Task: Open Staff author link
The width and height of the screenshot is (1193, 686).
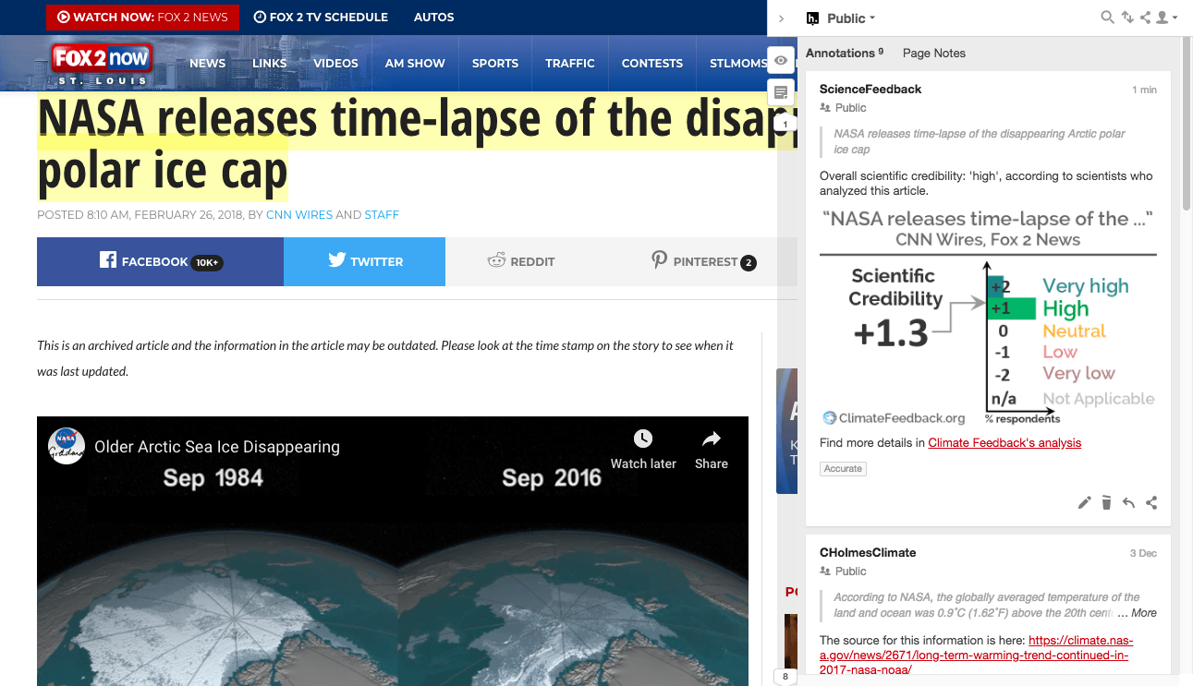Action: [382, 215]
